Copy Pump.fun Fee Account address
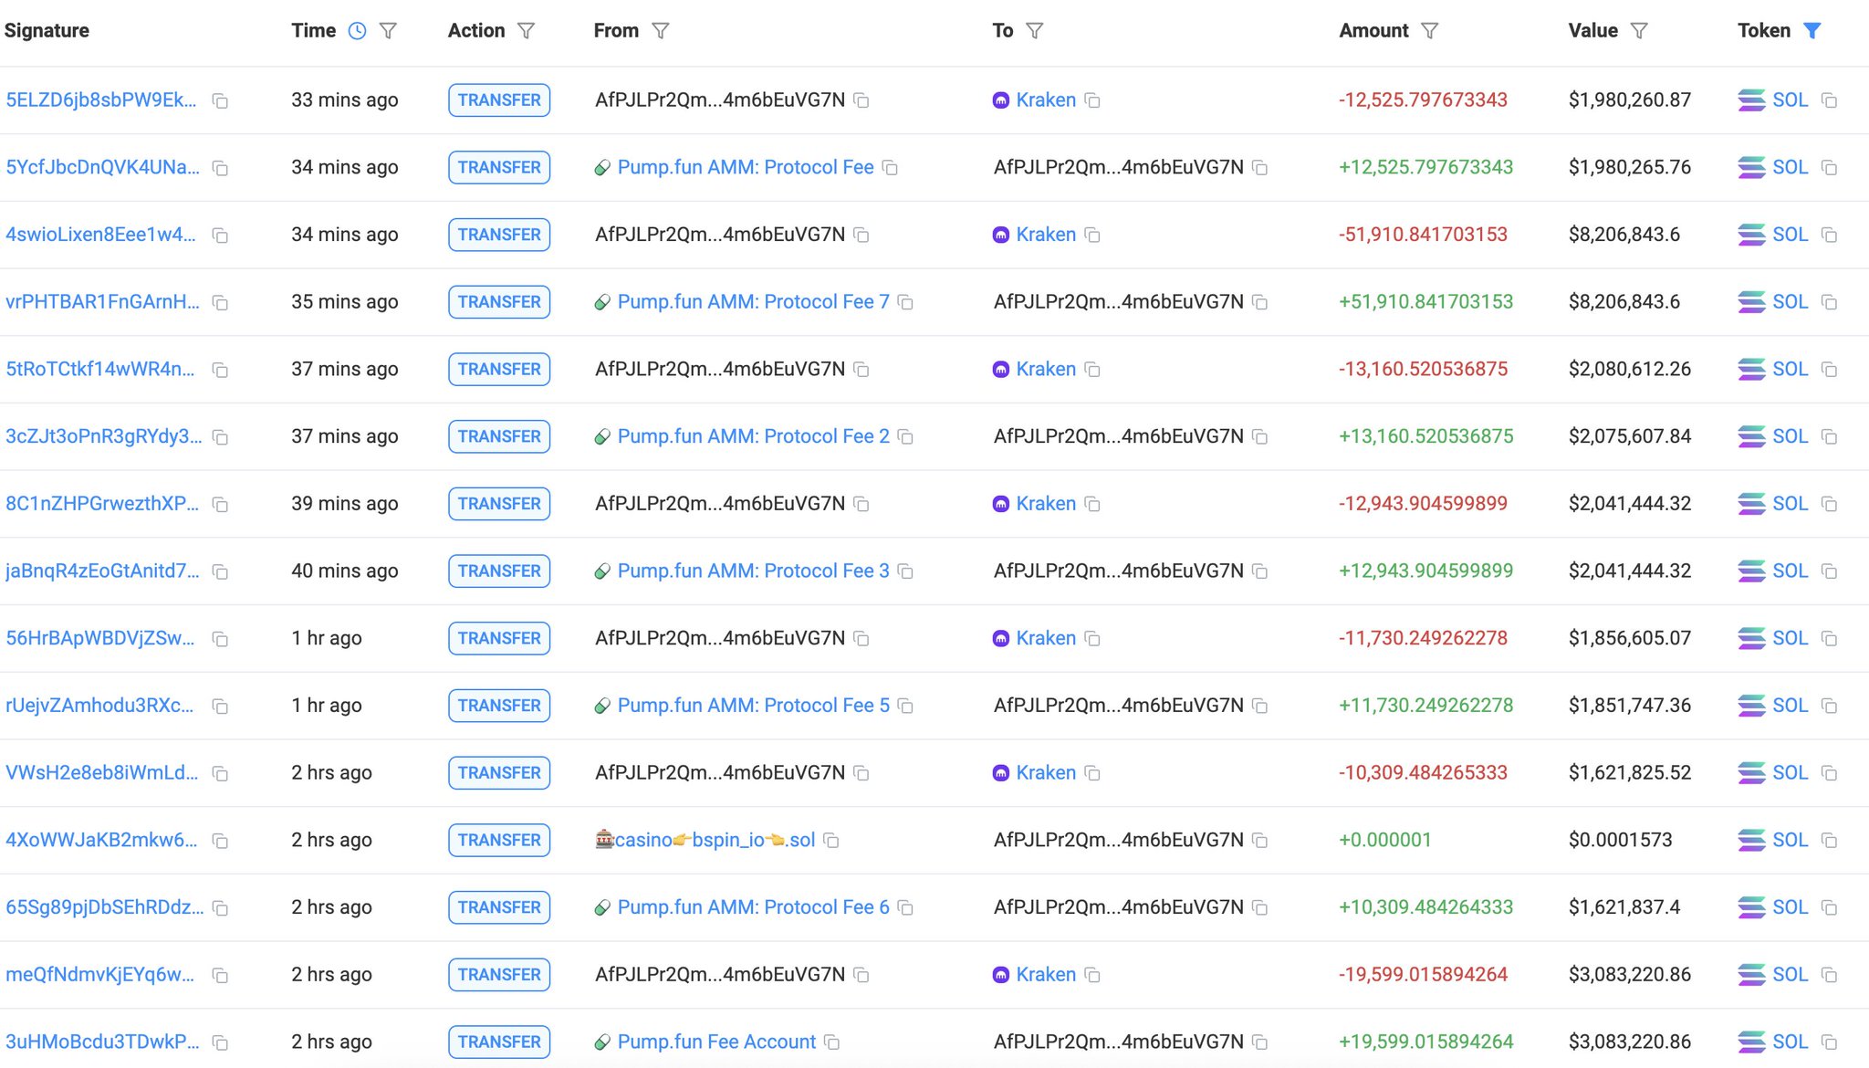 [831, 1042]
